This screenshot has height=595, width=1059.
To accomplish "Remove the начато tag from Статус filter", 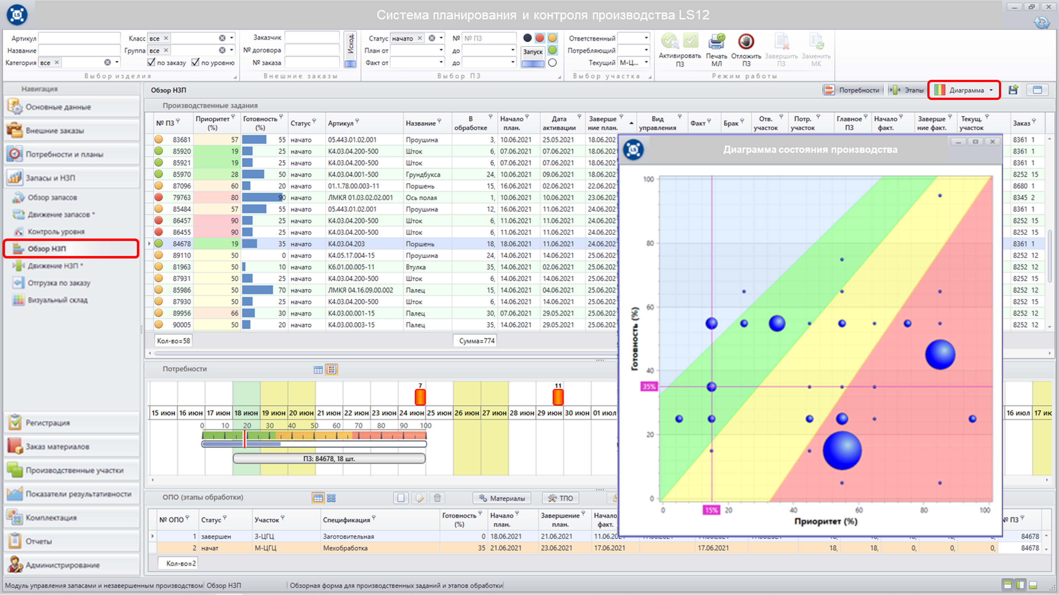I will click(x=420, y=38).
